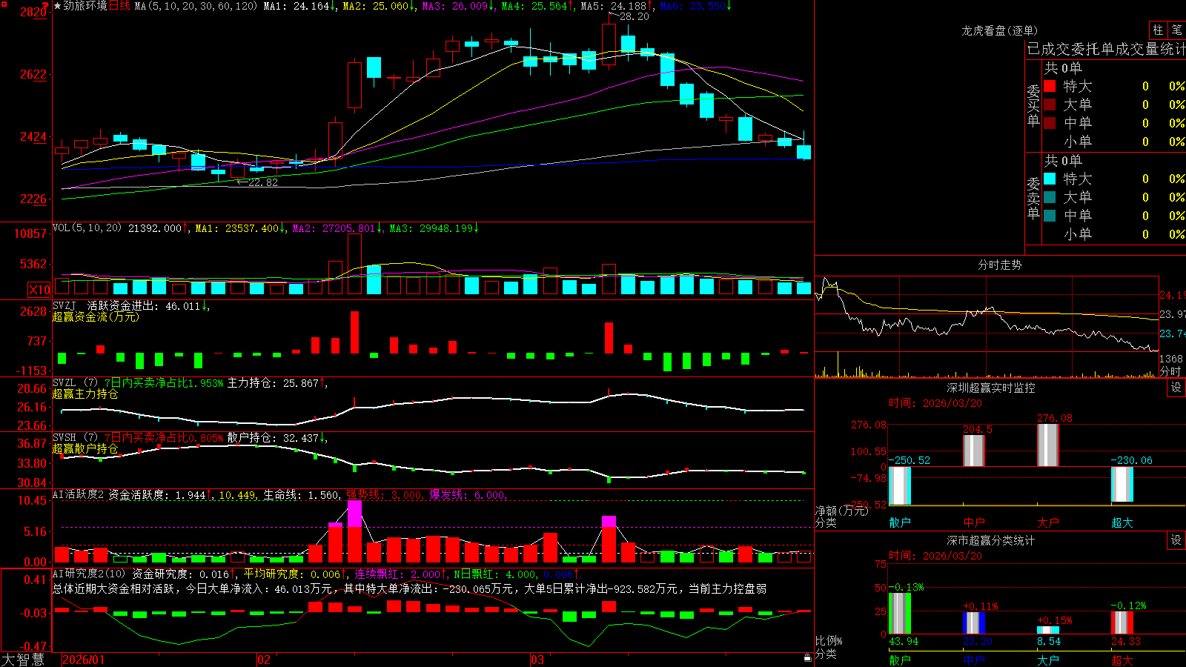
Task: Click the 大智慧 logo at bottom left
Action: tap(22, 660)
